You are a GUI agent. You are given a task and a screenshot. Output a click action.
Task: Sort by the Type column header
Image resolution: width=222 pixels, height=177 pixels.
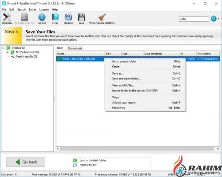[113, 54]
